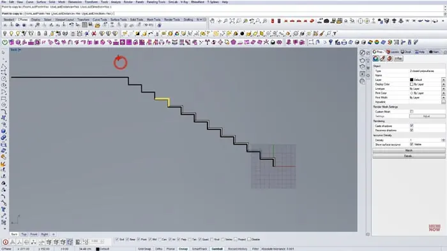Toggle the Perp osnap checkbox
Image resolution: width=447 pixels, height=251 pixels.
pyautogui.click(x=178, y=240)
